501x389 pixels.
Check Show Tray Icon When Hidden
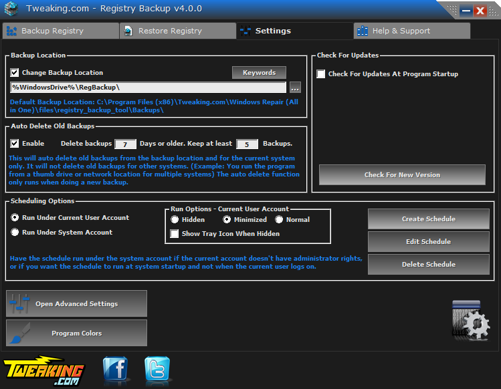[x=175, y=234]
